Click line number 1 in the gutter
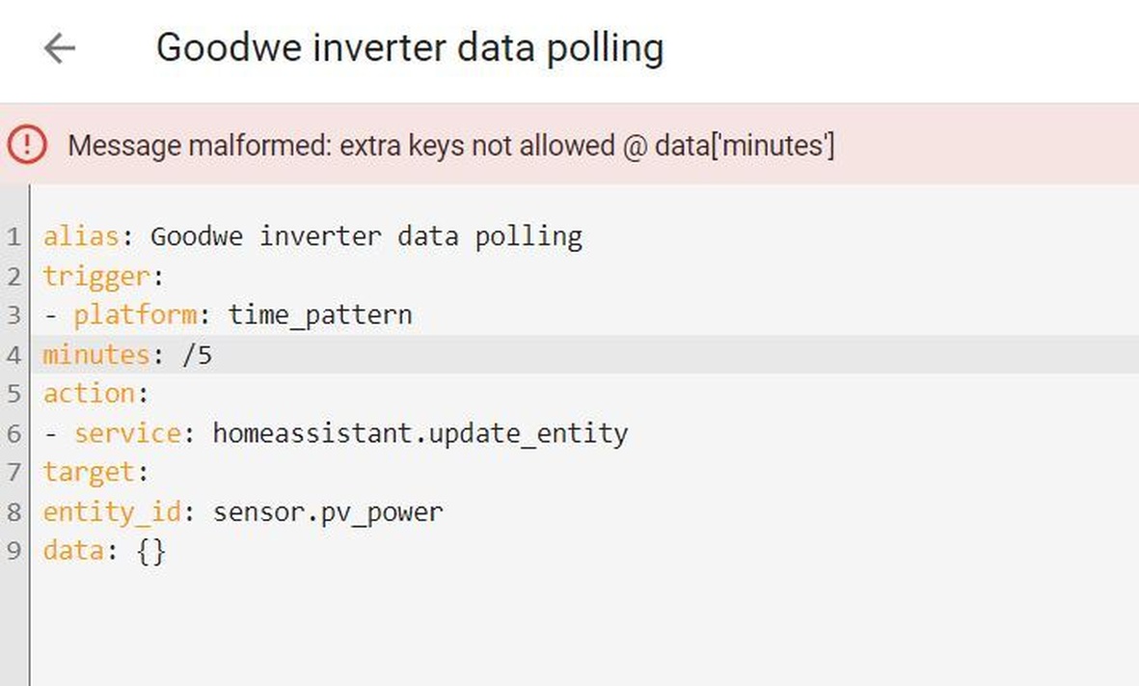This screenshot has width=1139, height=686. pos(14,237)
